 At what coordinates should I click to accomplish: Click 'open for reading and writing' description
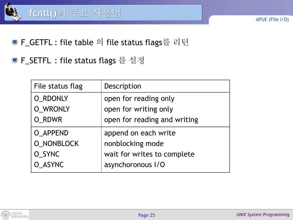151,120
